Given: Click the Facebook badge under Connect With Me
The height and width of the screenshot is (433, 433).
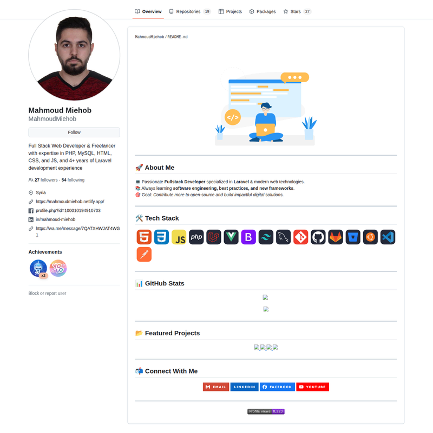Looking at the screenshot, I should click(277, 387).
